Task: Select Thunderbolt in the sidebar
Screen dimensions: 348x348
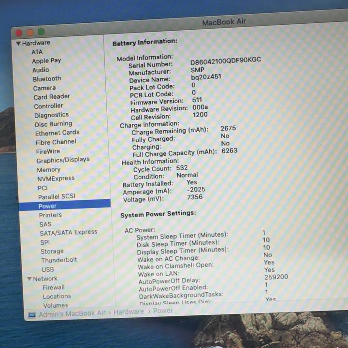Action: 59,260
